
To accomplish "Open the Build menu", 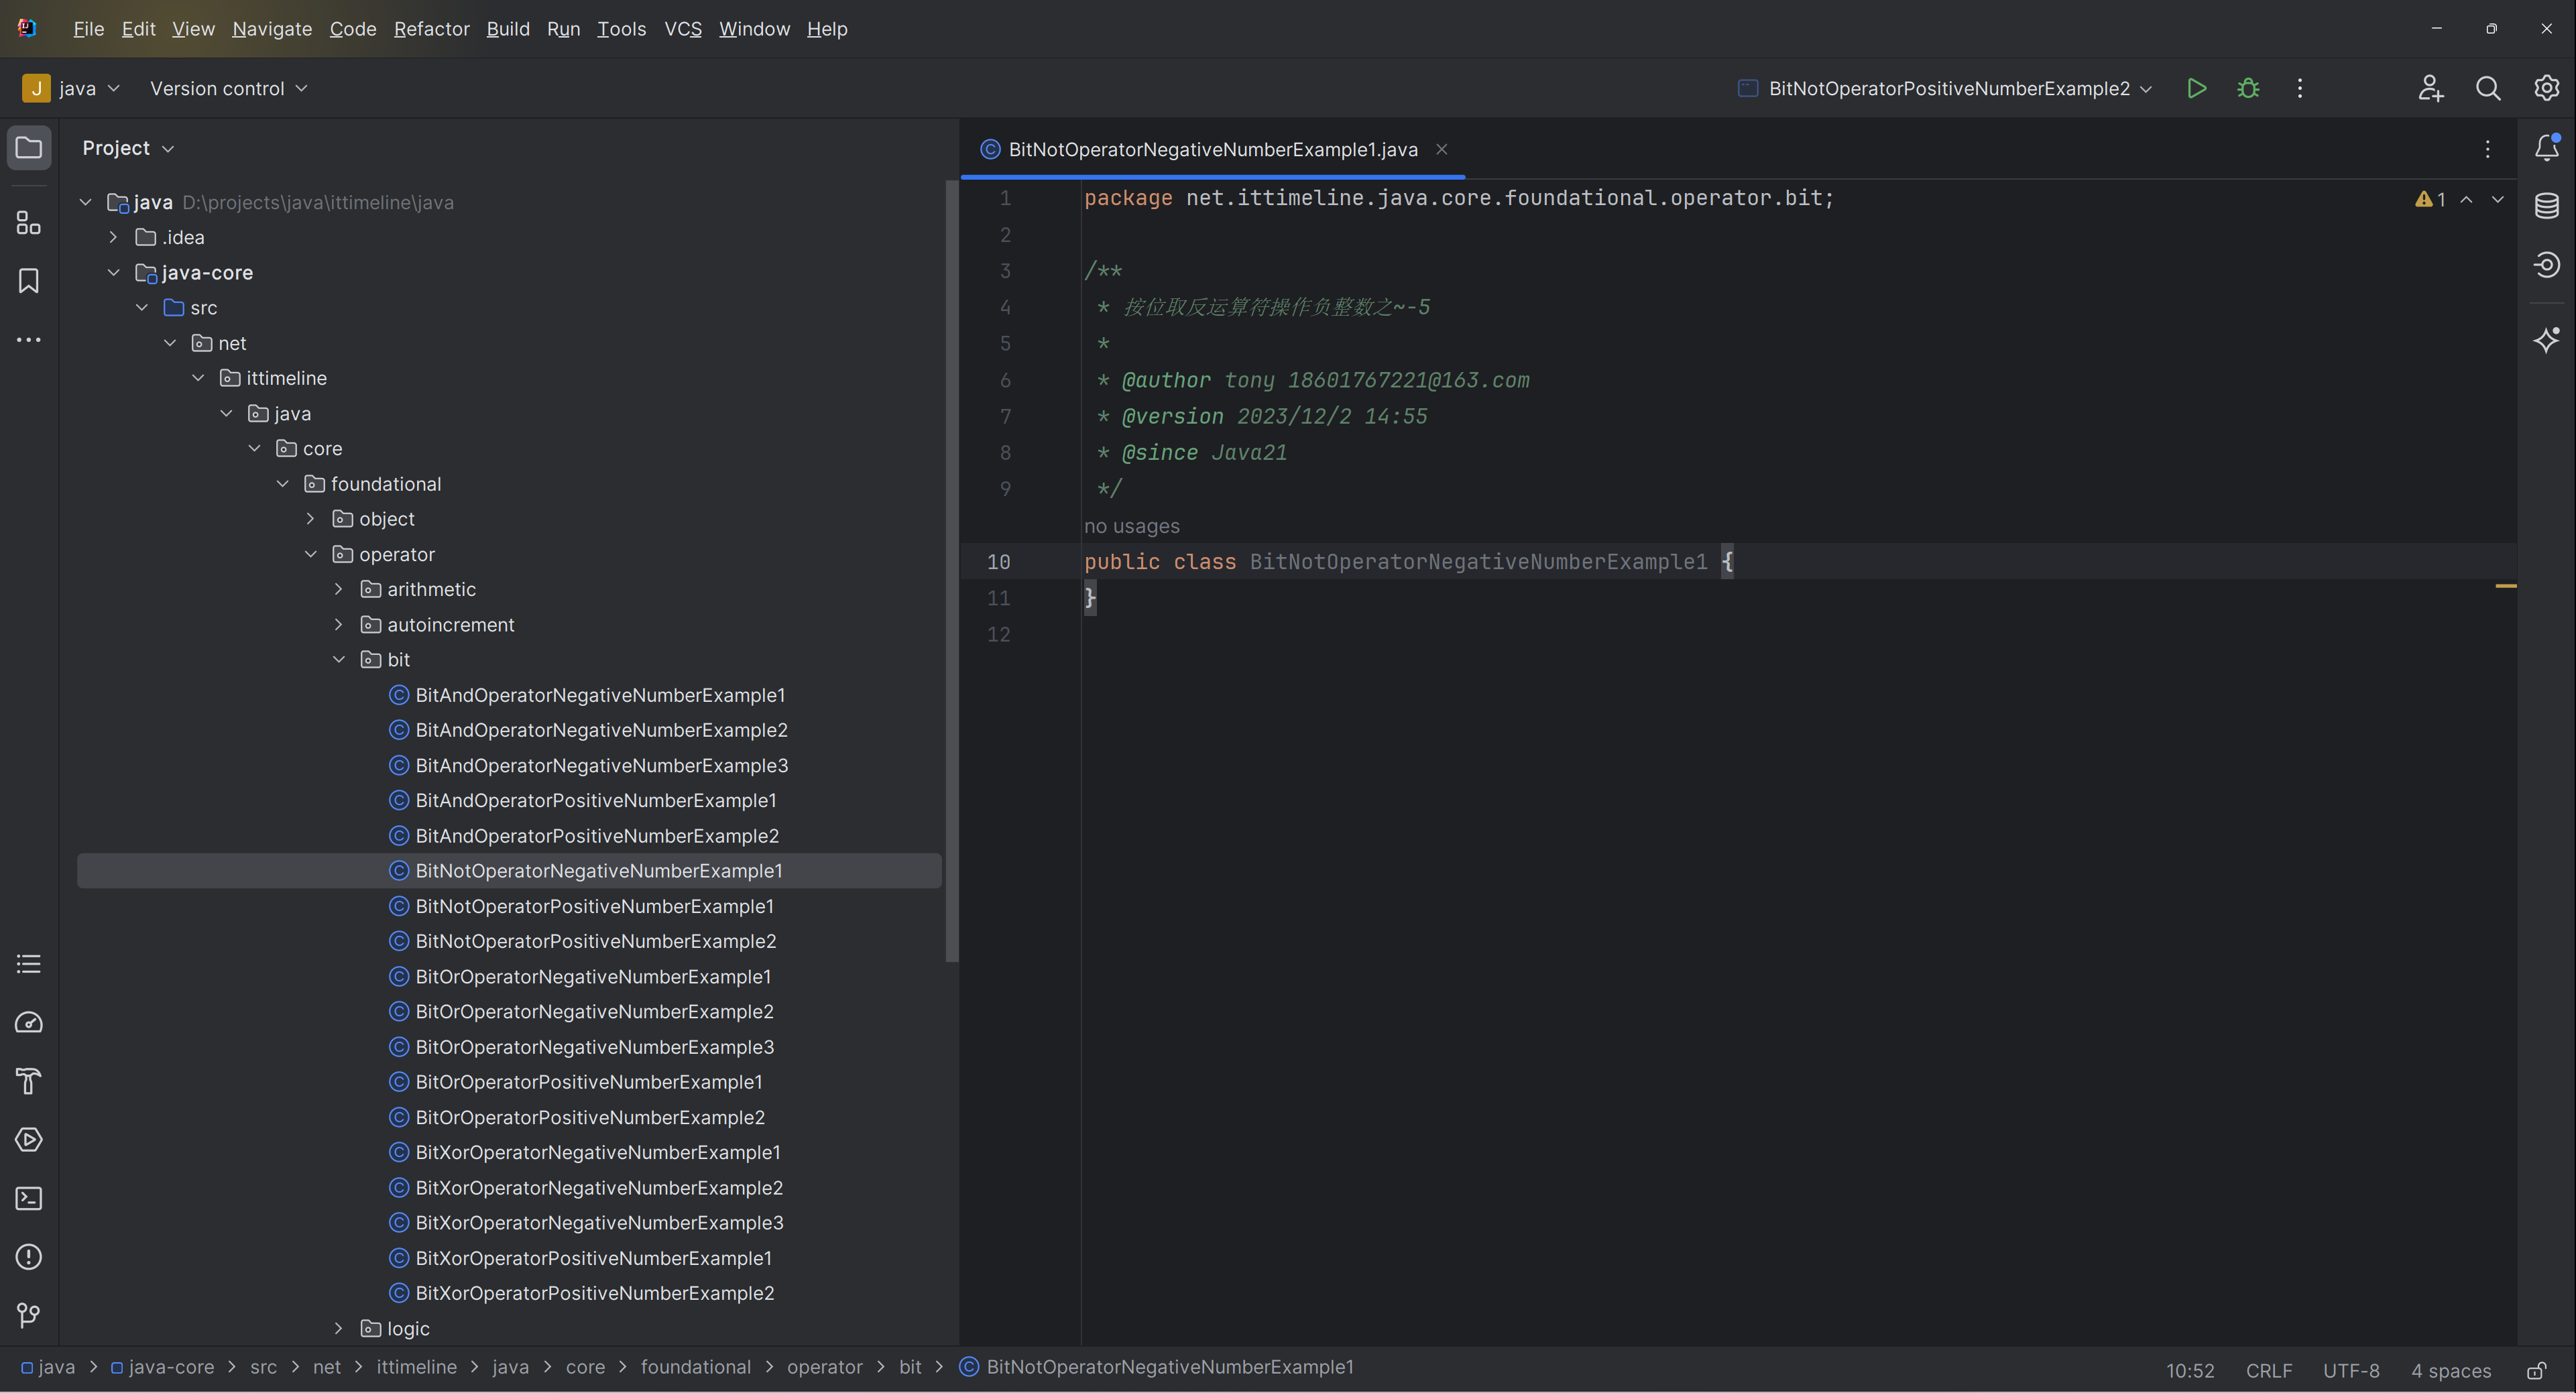I will (x=508, y=29).
